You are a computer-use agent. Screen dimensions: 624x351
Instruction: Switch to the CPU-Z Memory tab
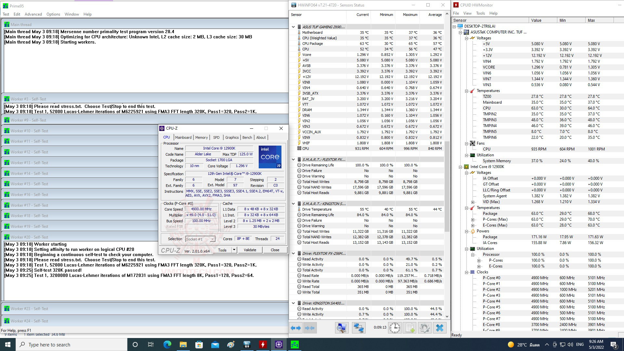[x=201, y=137]
